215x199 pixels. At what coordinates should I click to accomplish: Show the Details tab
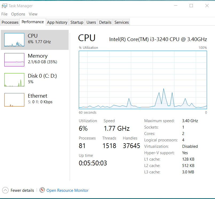[x=105, y=22]
